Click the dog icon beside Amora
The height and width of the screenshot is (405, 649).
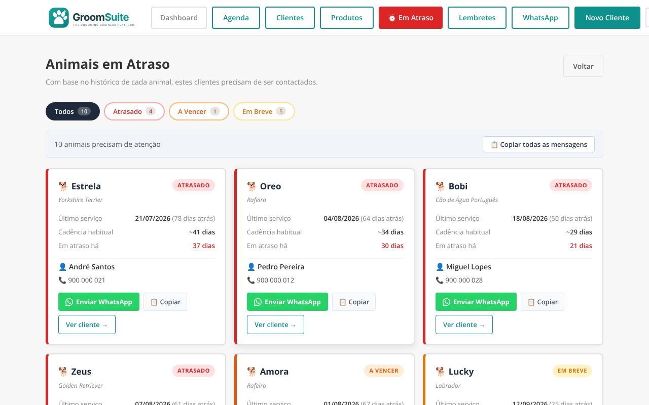(x=251, y=372)
